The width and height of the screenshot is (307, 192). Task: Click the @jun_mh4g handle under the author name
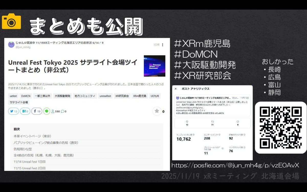click(x=23, y=47)
